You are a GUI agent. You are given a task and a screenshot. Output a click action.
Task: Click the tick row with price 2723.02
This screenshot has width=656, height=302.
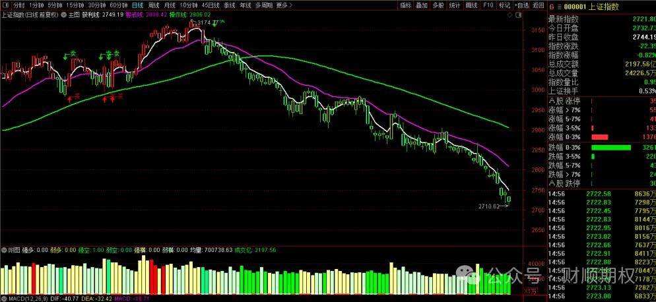point(602,236)
